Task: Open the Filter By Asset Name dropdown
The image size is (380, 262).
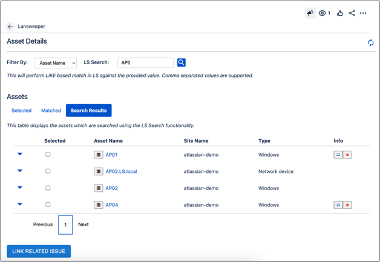Action: pyautogui.click(x=56, y=62)
